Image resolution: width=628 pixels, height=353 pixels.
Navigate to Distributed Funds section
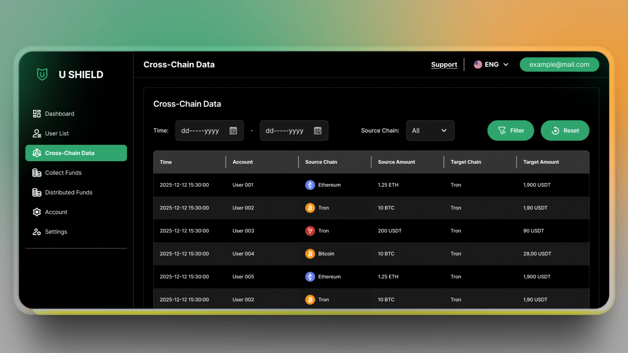[x=68, y=193]
